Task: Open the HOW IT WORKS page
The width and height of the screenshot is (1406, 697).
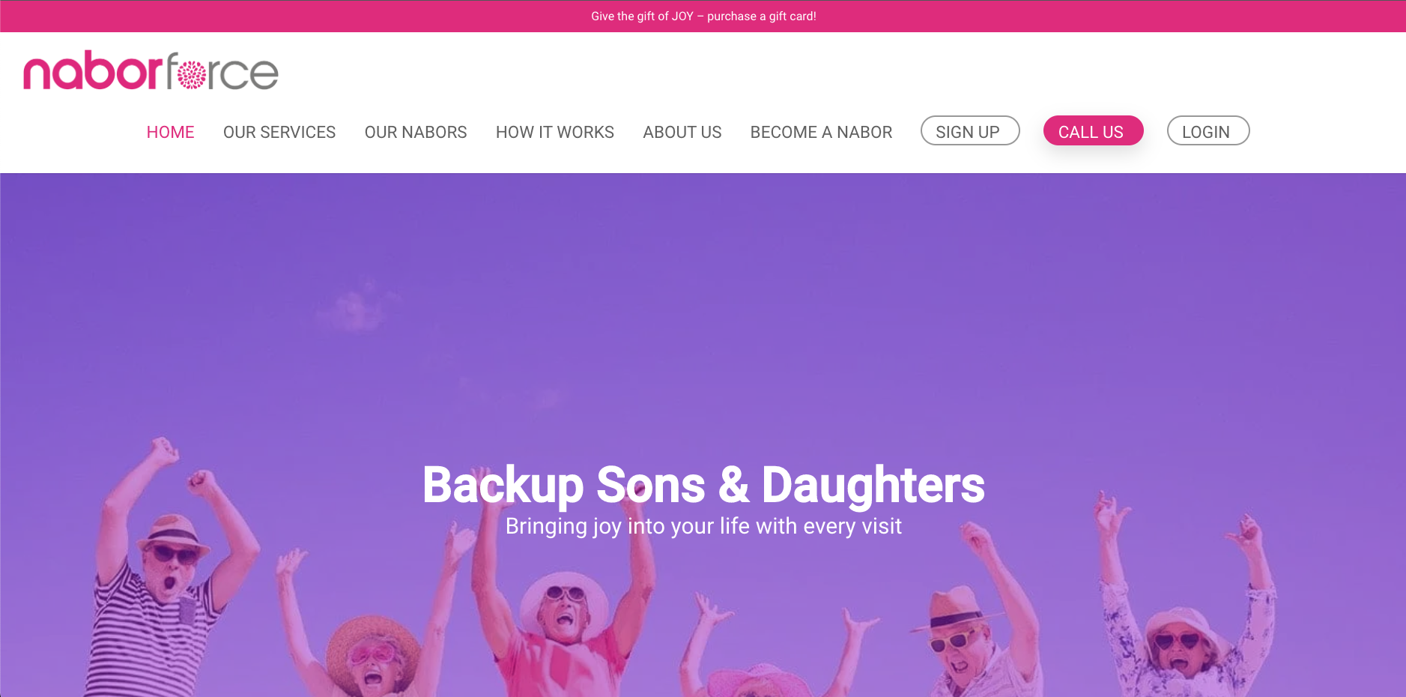Action: point(555,132)
